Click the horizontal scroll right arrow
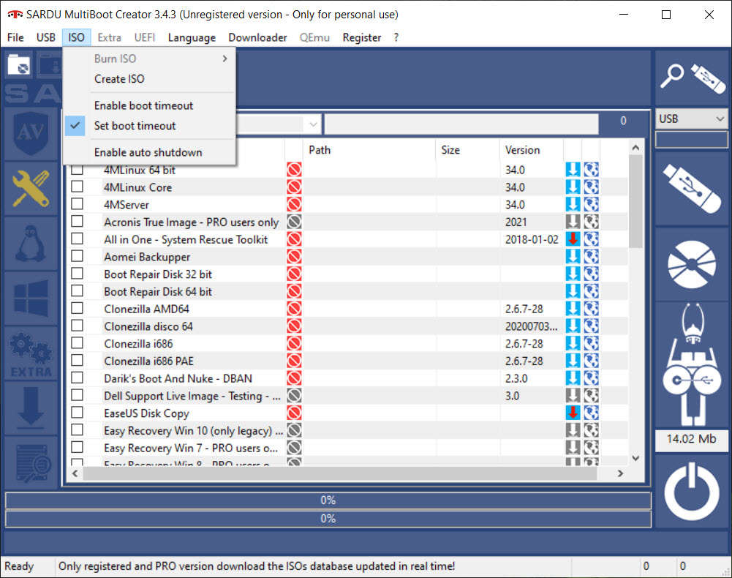The height and width of the screenshot is (578, 732). click(x=620, y=473)
